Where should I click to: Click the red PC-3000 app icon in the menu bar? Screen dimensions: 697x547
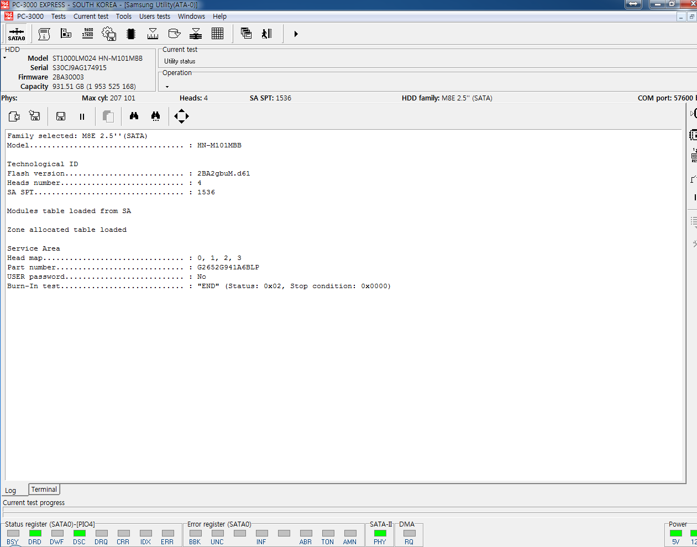[8, 16]
